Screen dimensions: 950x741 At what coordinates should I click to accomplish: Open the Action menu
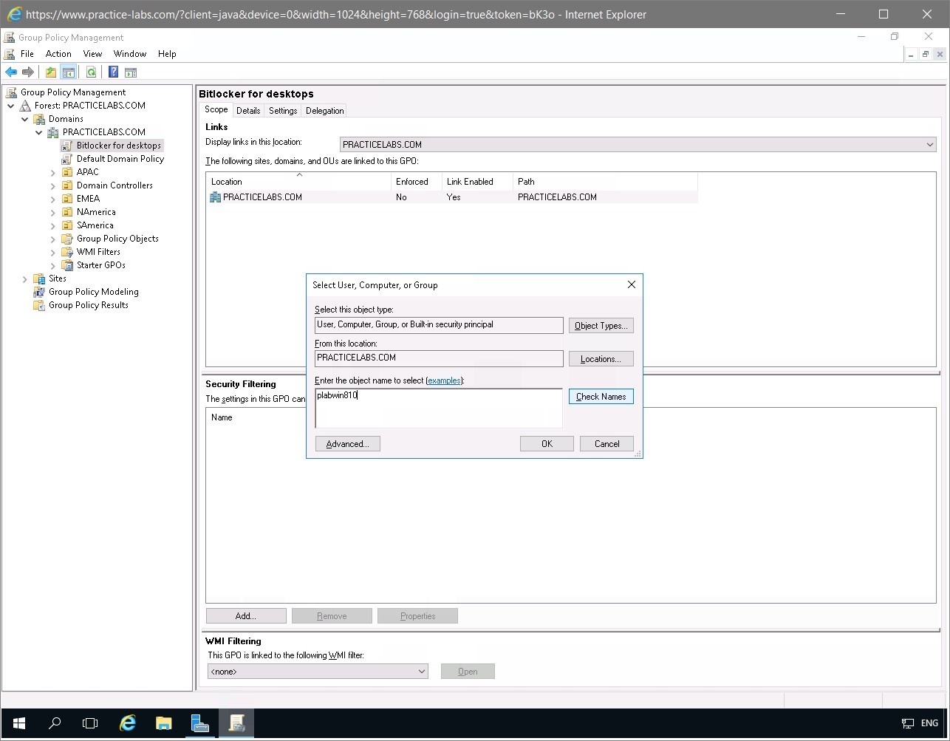coord(58,53)
